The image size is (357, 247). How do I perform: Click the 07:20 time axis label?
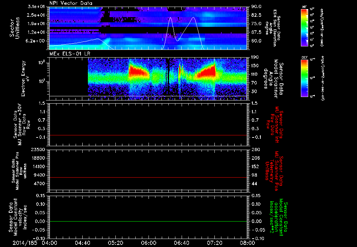point(214,243)
